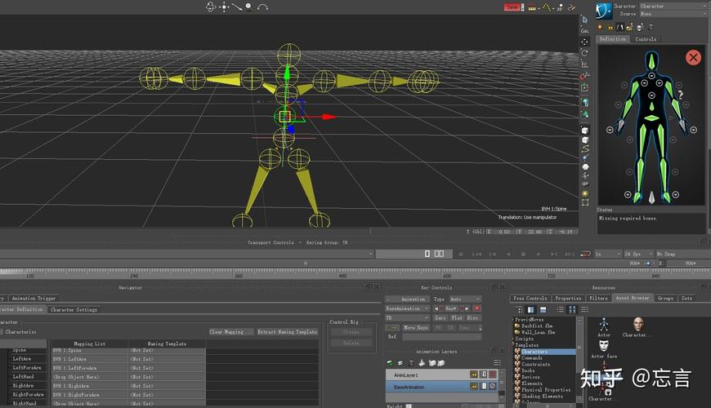This screenshot has height=408, width=711.
Task: Click the Extract Naming Template button
Action: pos(288,332)
